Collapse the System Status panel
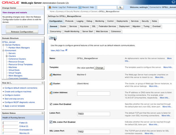 click(x=43, y=113)
